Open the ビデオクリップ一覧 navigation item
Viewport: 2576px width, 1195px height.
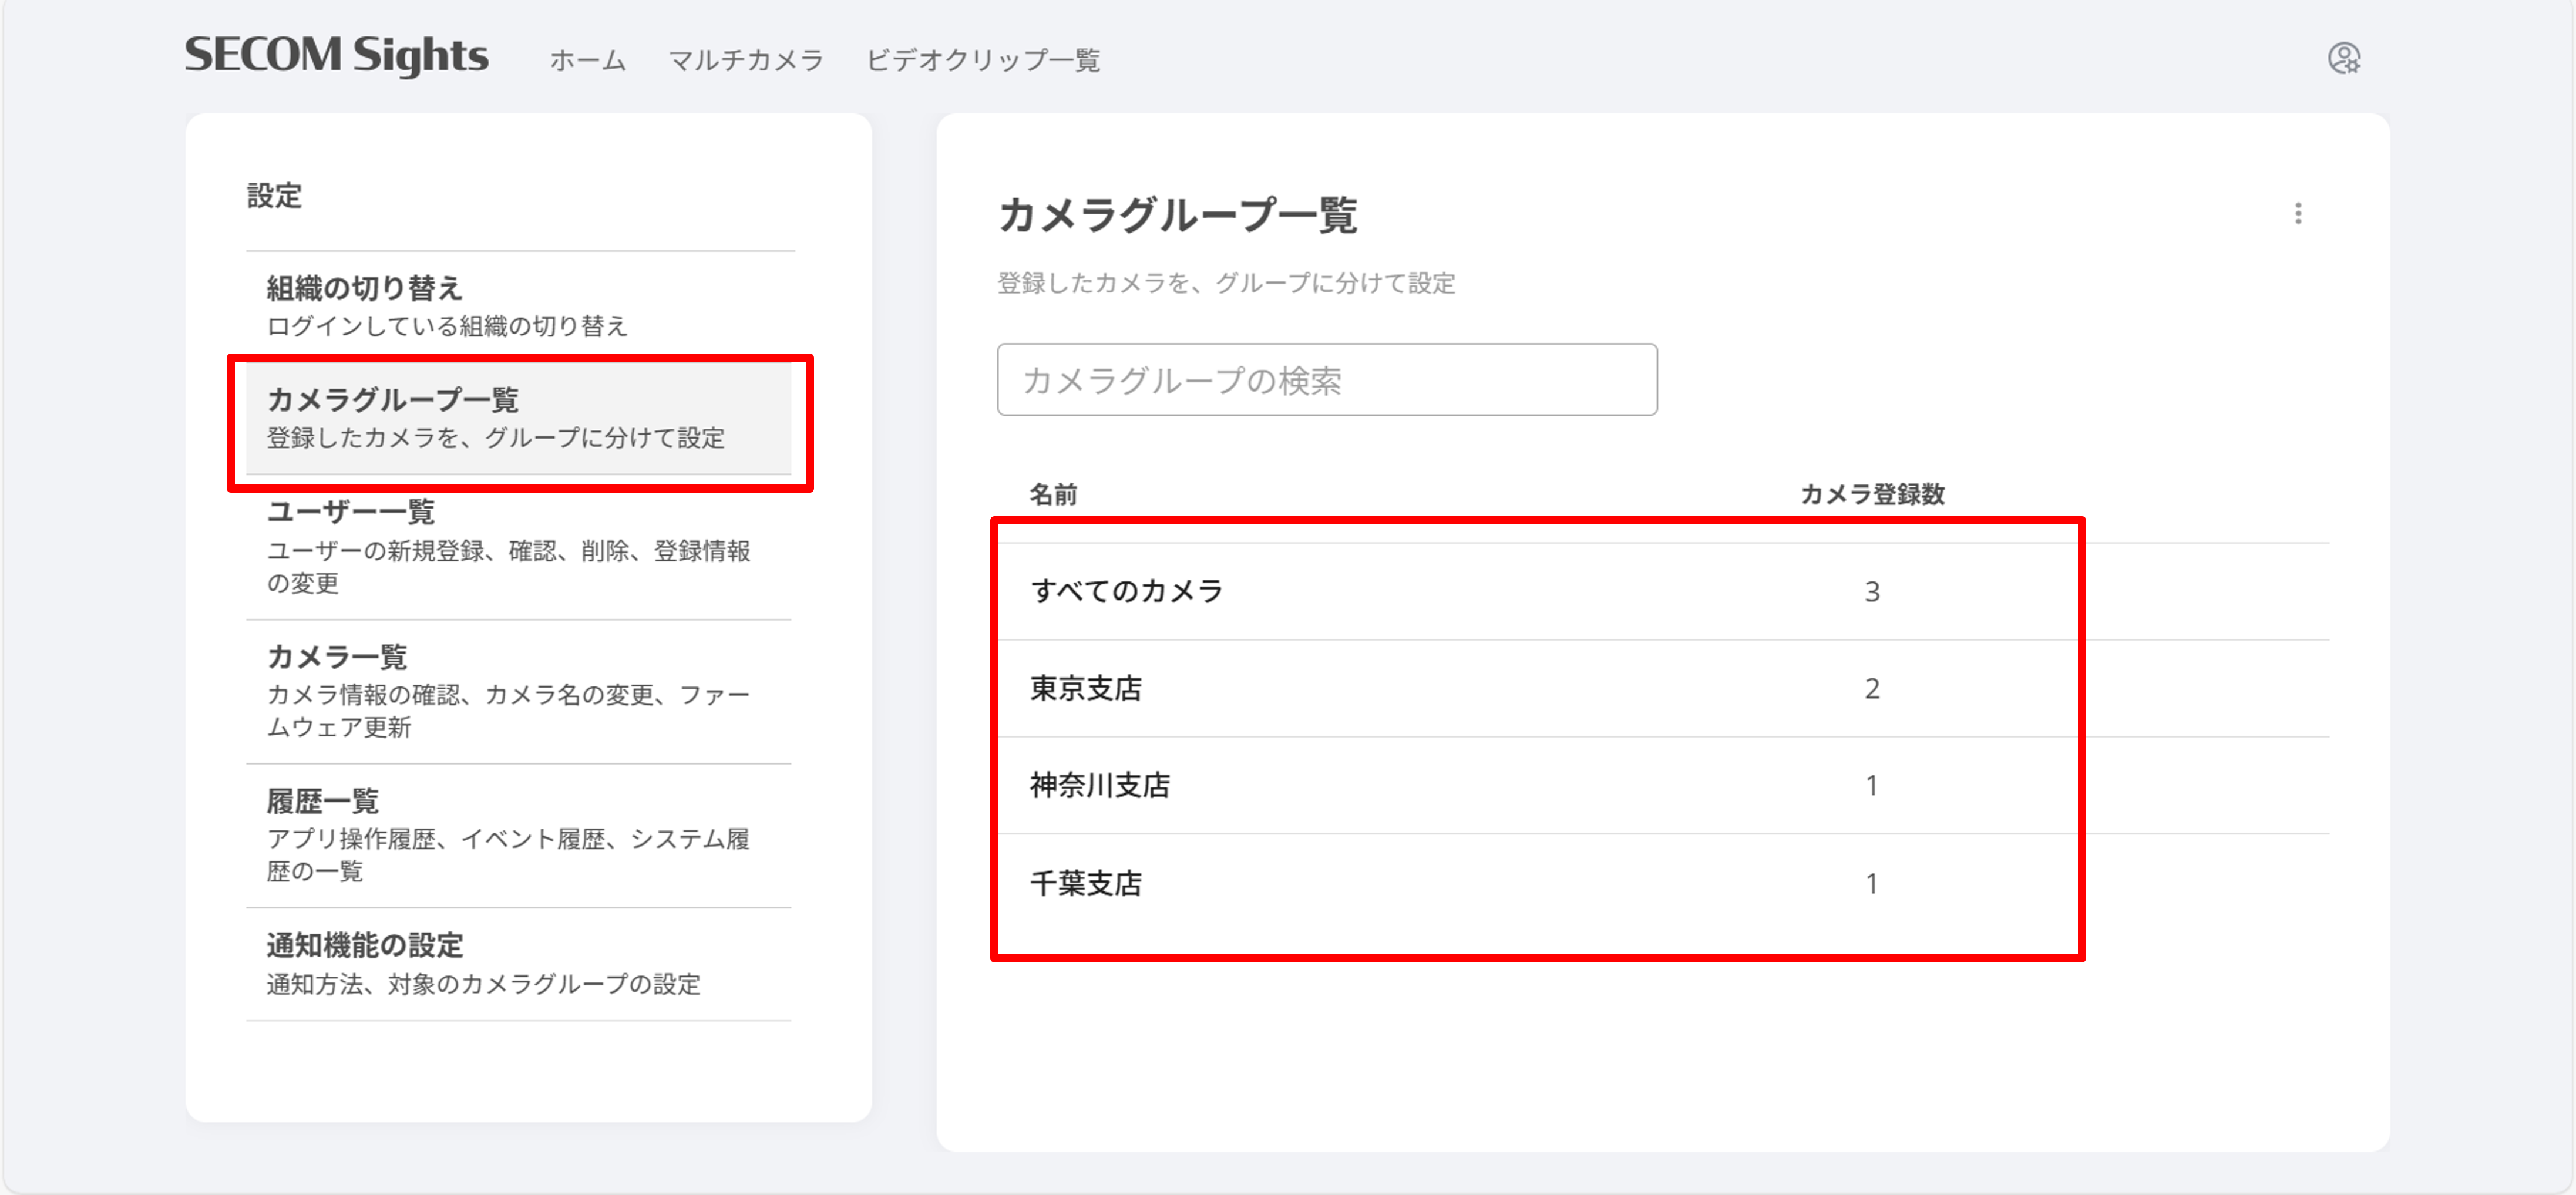click(x=983, y=60)
